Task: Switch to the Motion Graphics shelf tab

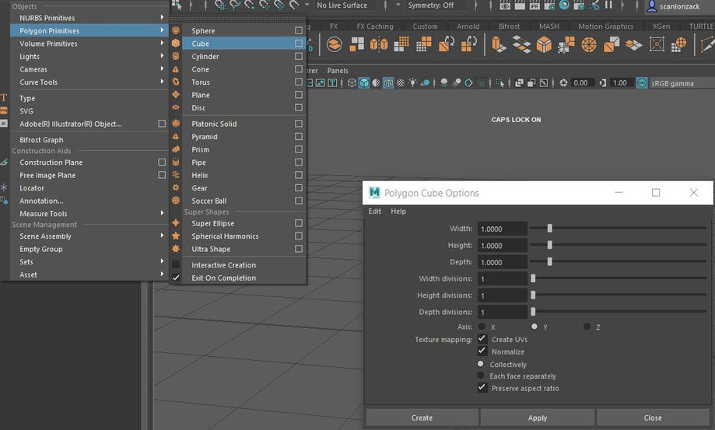Action: coord(605,26)
